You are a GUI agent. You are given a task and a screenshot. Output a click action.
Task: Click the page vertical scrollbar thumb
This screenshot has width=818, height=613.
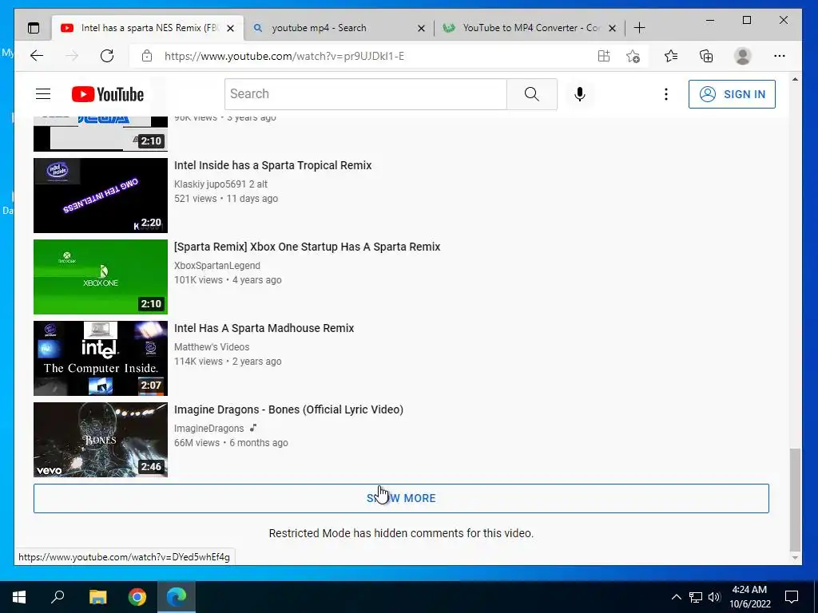point(795,499)
